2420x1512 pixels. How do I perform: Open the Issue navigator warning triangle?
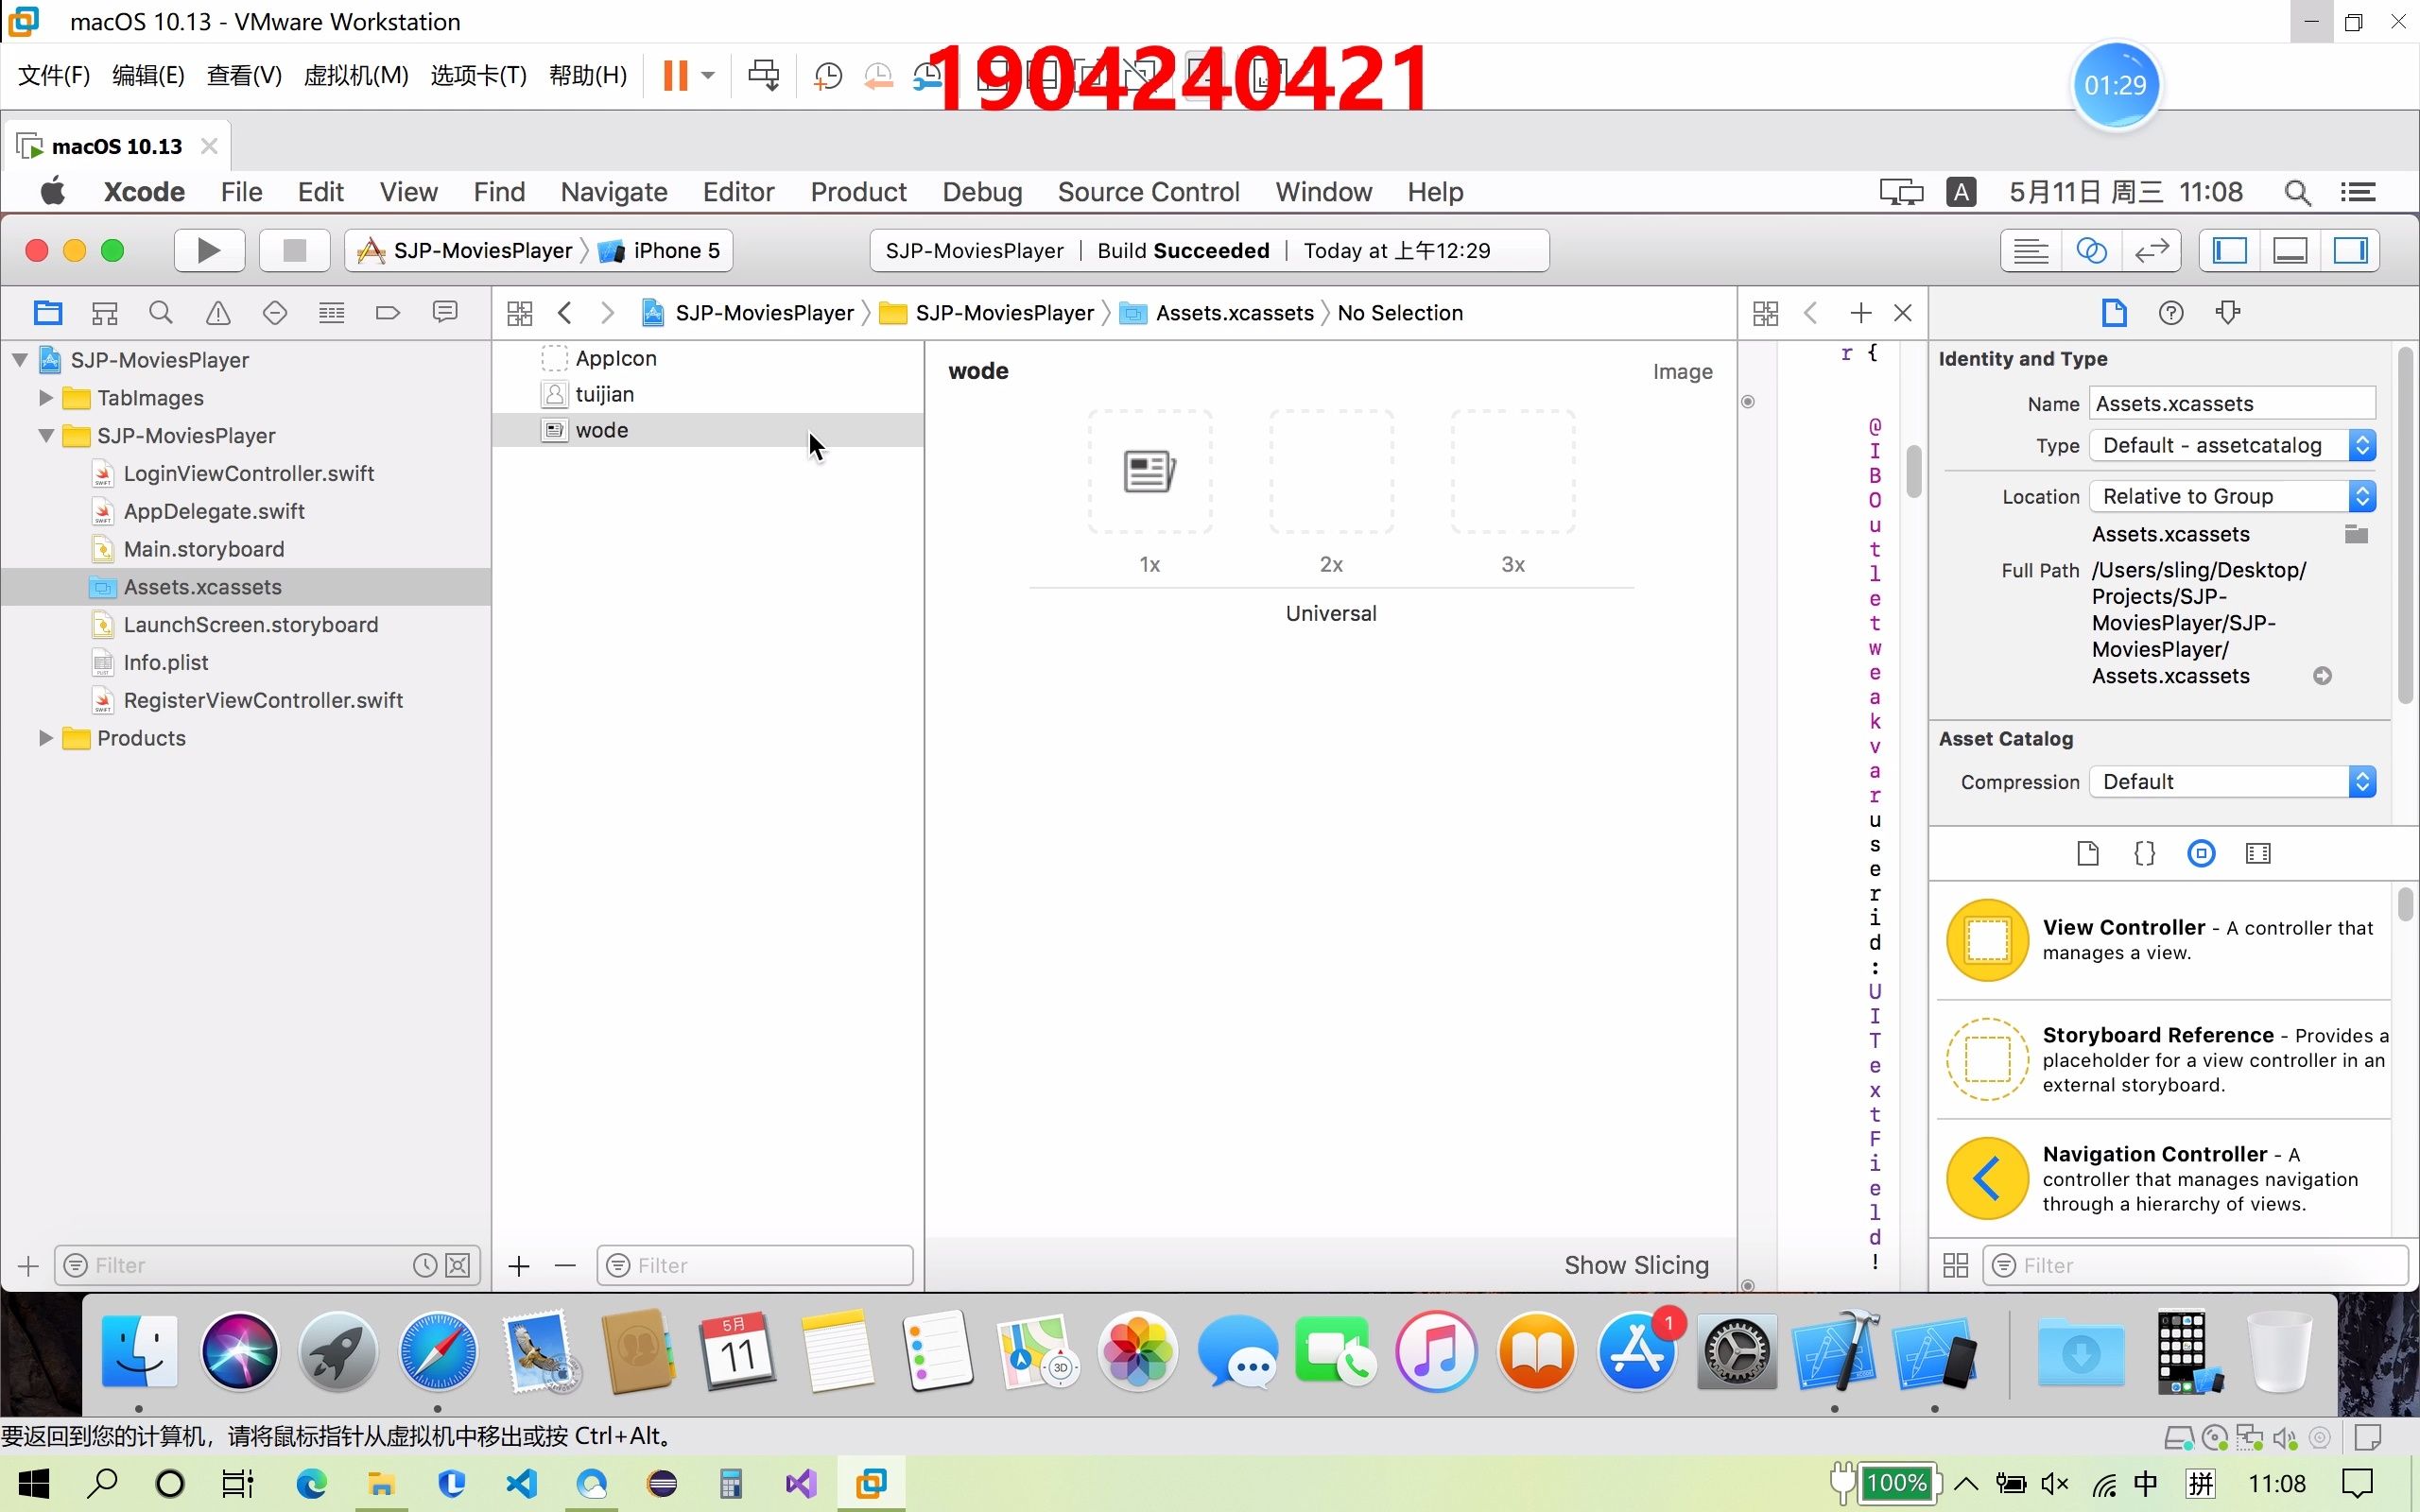point(217,312)
